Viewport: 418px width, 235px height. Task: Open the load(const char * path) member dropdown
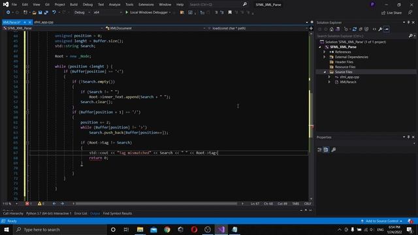(257, 28)
